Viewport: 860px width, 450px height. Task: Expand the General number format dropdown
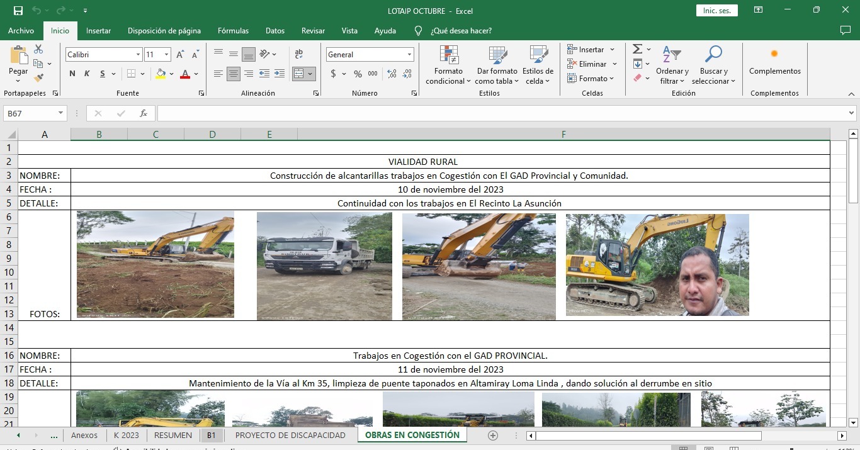click(410, 55)
